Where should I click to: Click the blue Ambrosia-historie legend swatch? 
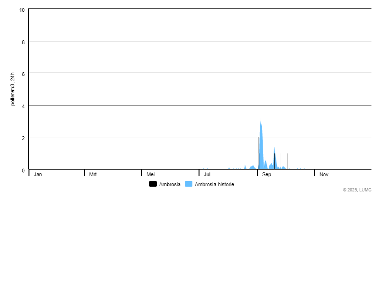(189, 184)
